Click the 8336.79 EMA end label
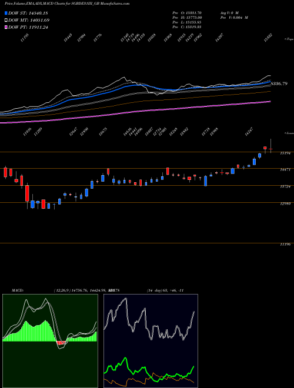This screenshot has width=294, height=388. [279, 84]
